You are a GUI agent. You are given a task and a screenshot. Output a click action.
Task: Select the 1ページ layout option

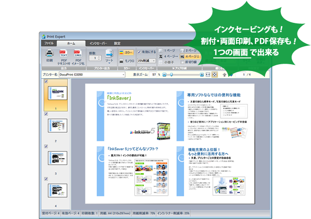(167, 51)
